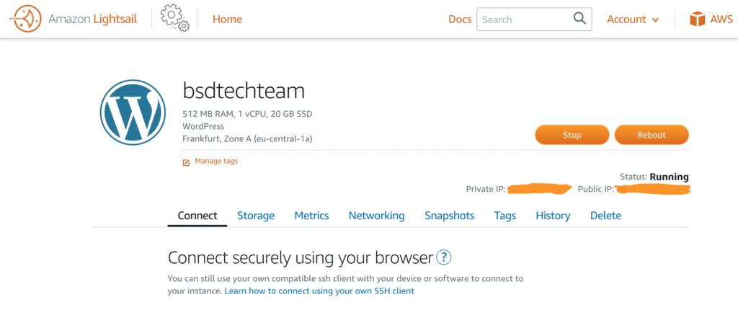Click the AWS text link
Screen dimensions: 738x310
point(721,19)
